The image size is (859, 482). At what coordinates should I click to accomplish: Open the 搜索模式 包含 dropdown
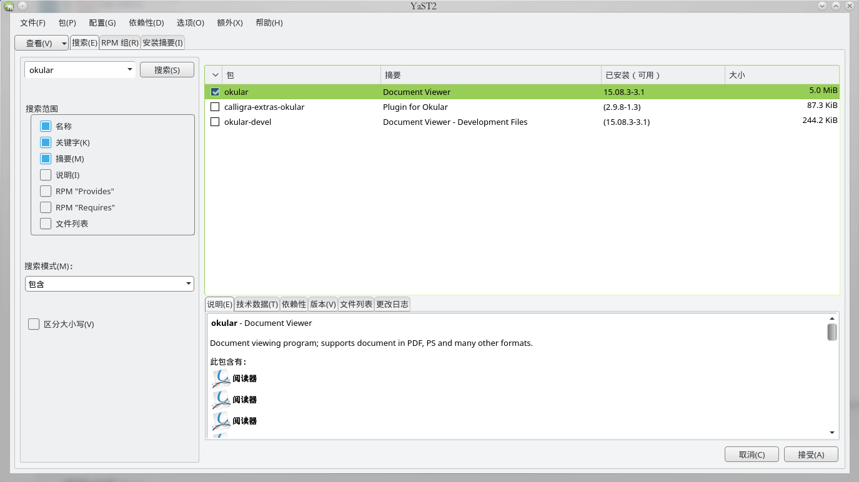point(109,284)
